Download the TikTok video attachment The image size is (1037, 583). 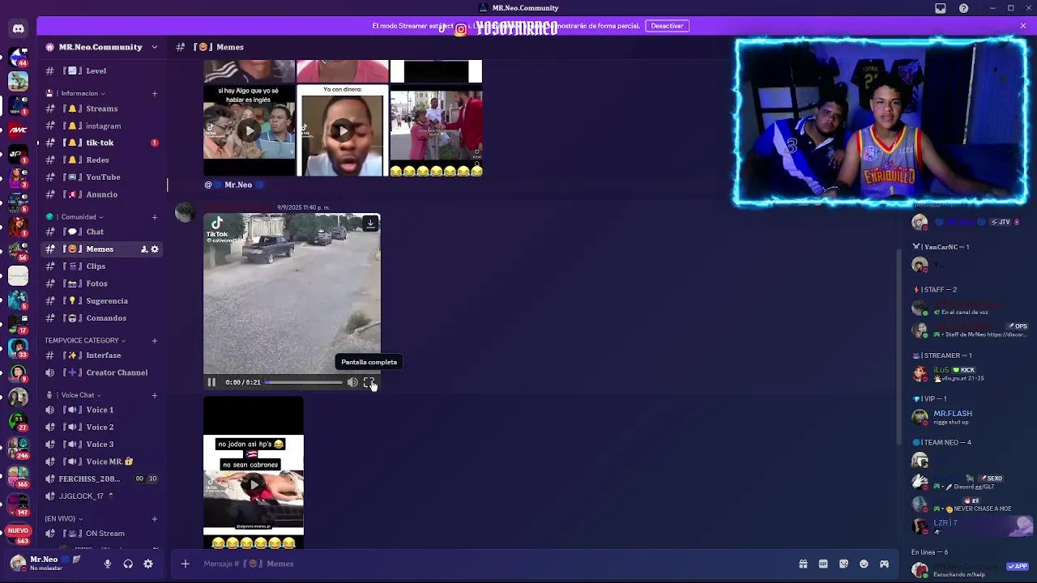point(370,223)
